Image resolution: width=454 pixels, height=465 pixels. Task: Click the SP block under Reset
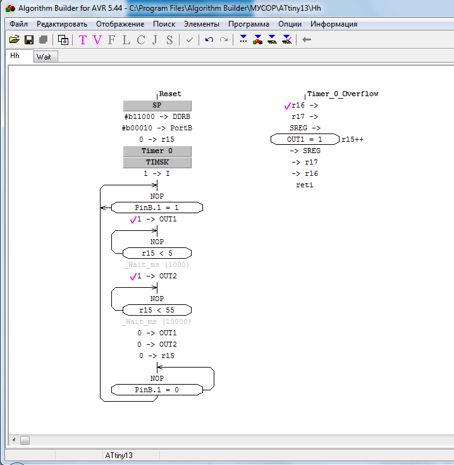click(x=157, y=106)
